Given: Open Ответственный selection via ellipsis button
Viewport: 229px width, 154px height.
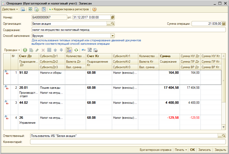Looking at the screenshot, I should pyautogui.click(x=220, y=136).
